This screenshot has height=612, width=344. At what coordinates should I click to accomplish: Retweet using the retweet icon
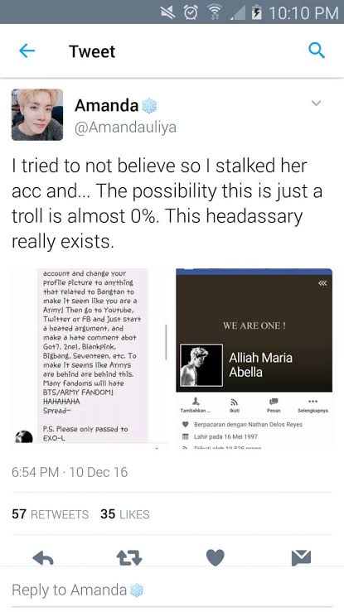pos(129,558)
